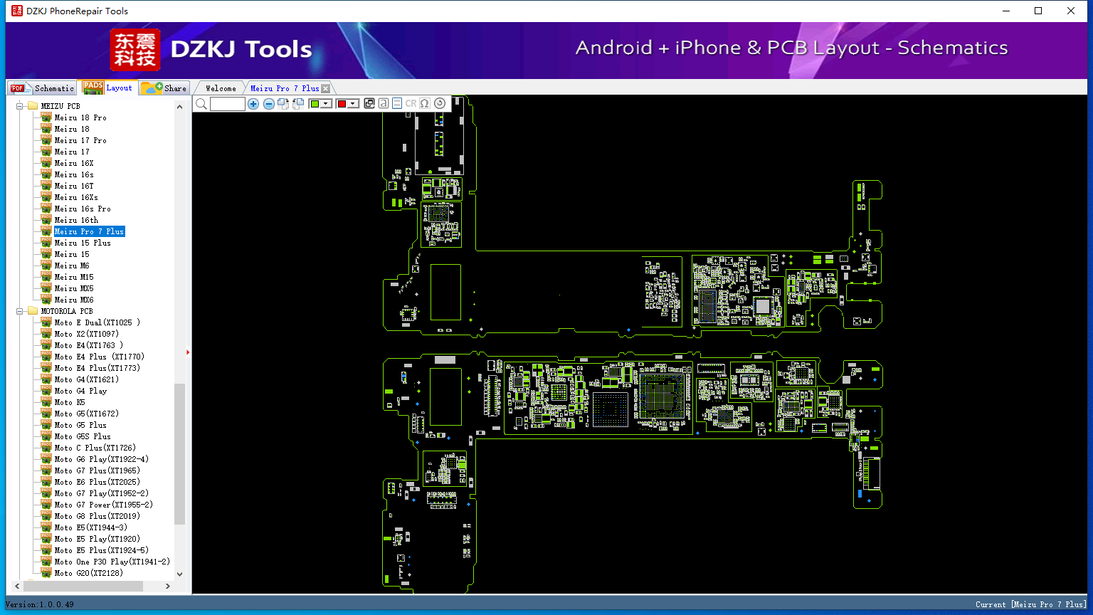Click the blue horizontal lines toolbar icon
The image size is (1093, 615).
click(x=397, y=104)
